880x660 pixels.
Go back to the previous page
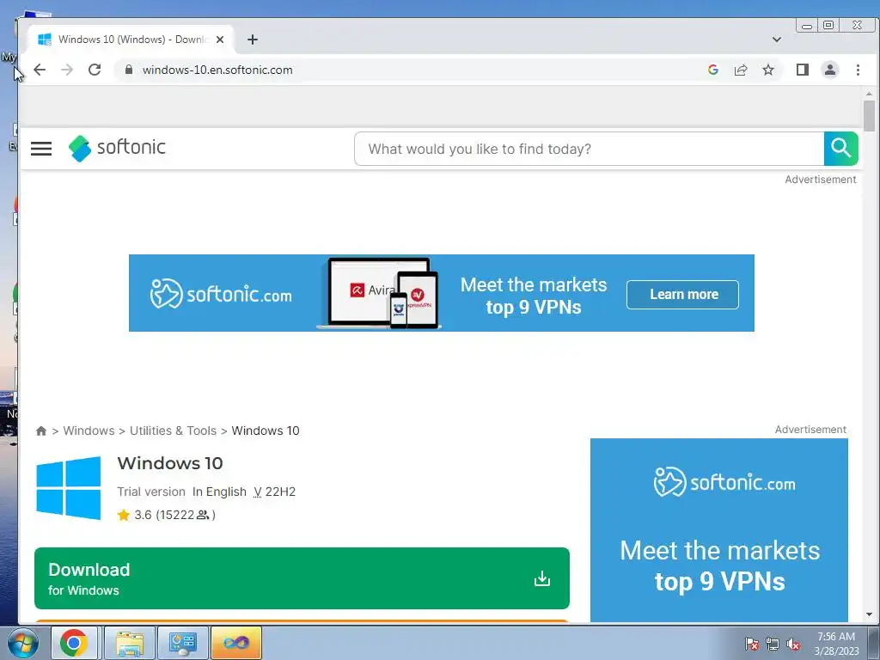click(x=40, y=70)
